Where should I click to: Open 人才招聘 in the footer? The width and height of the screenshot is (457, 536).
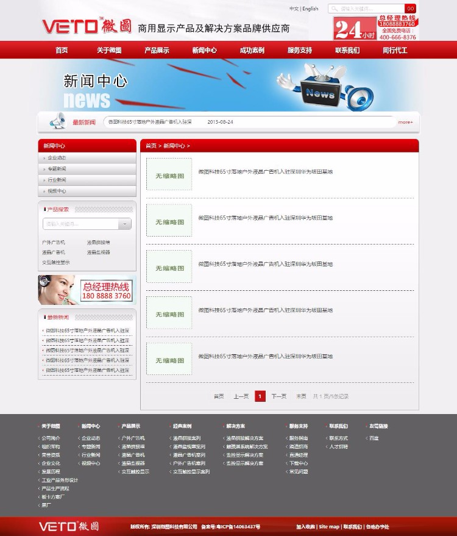(338, 447)
